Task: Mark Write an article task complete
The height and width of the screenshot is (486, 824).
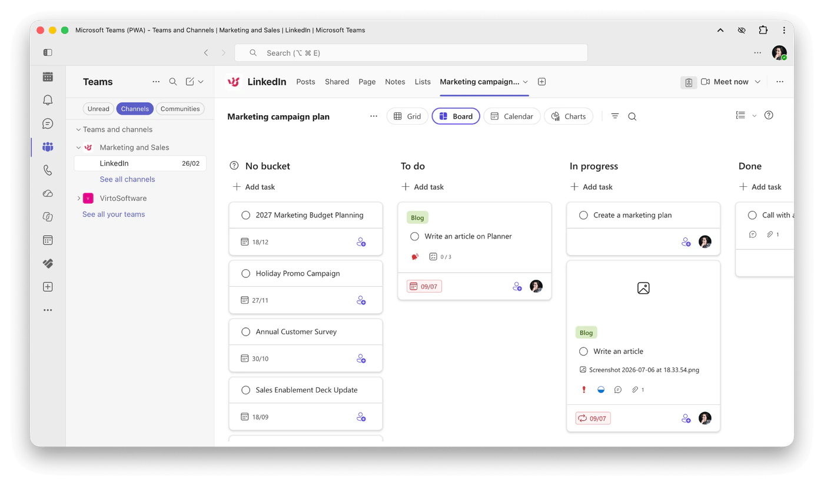Action: (583, 351)
